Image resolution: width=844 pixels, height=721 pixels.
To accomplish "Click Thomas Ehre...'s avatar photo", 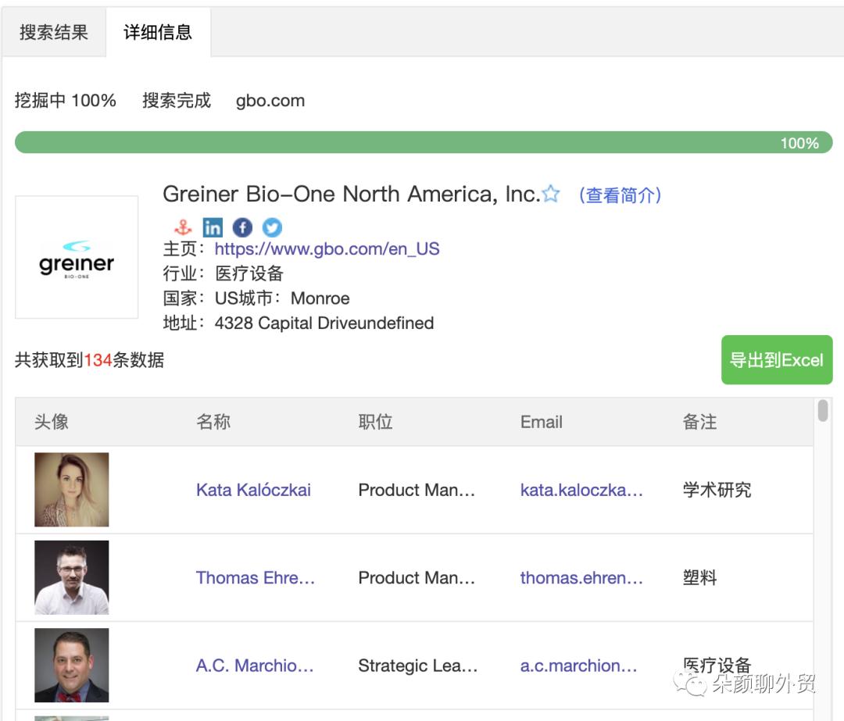I will click(x=72, y=577).
